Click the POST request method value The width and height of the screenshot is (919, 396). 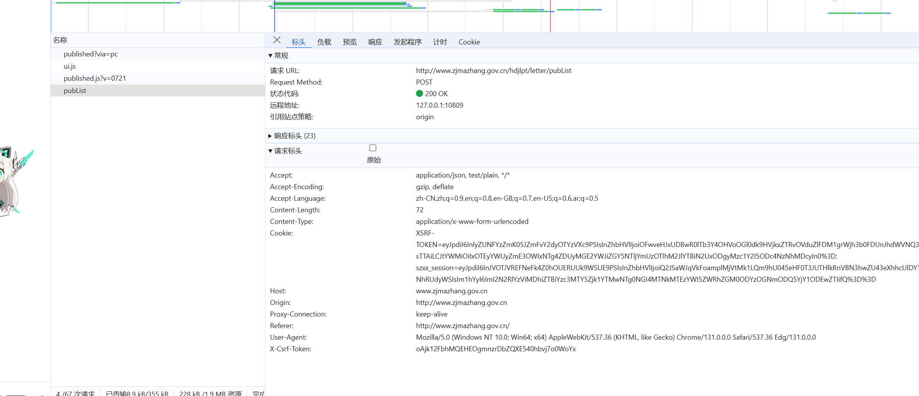pos(424,82)
